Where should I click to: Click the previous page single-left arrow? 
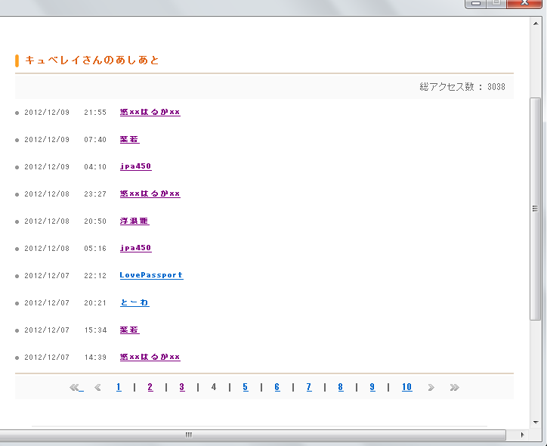(97, 388)
